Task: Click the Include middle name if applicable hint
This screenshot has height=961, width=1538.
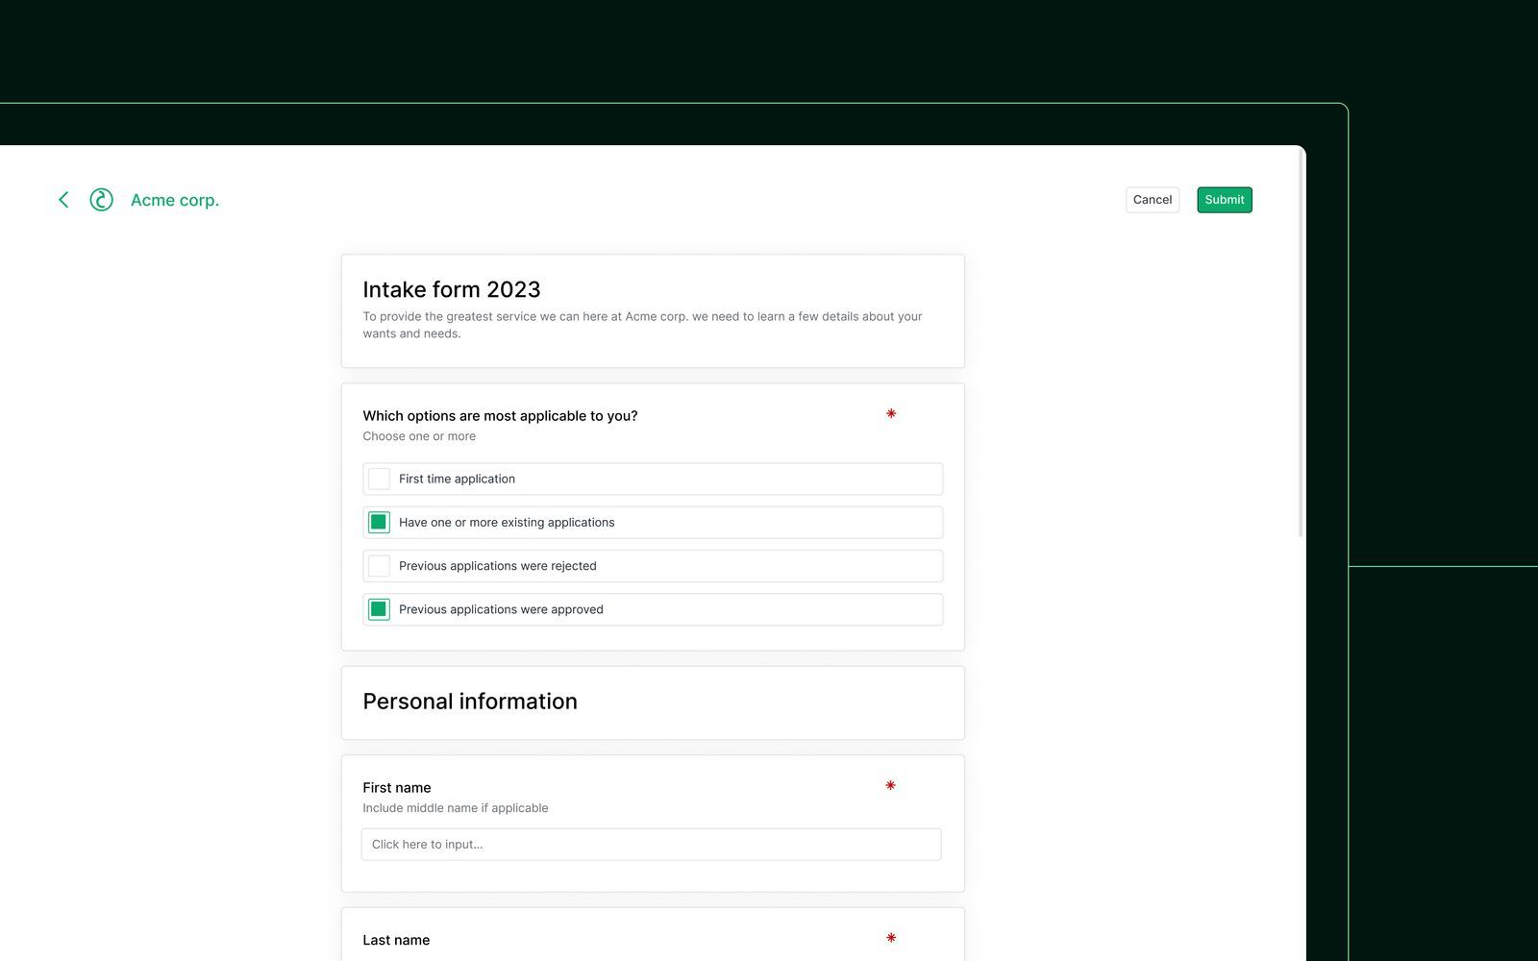Action: point(455,808)
